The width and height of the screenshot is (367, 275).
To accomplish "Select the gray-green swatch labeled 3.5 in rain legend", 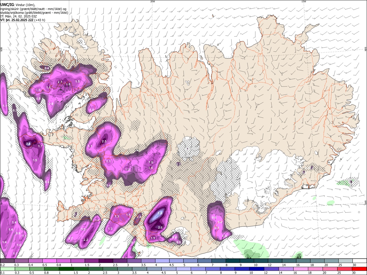I will 139,269.
